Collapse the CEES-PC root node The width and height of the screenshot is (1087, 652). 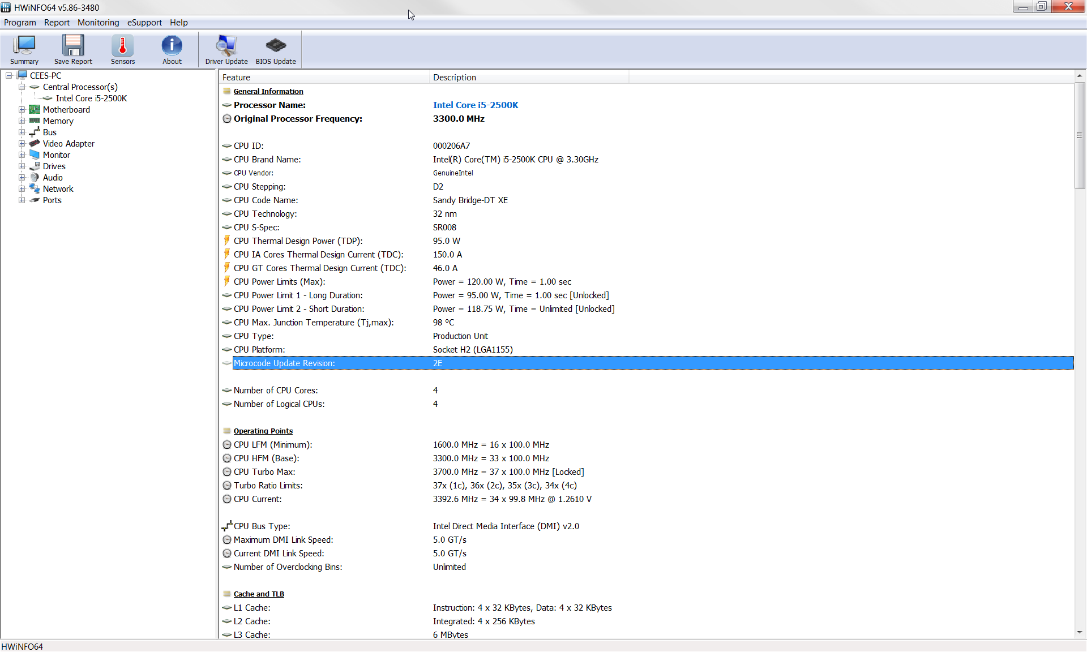point(8,76)
